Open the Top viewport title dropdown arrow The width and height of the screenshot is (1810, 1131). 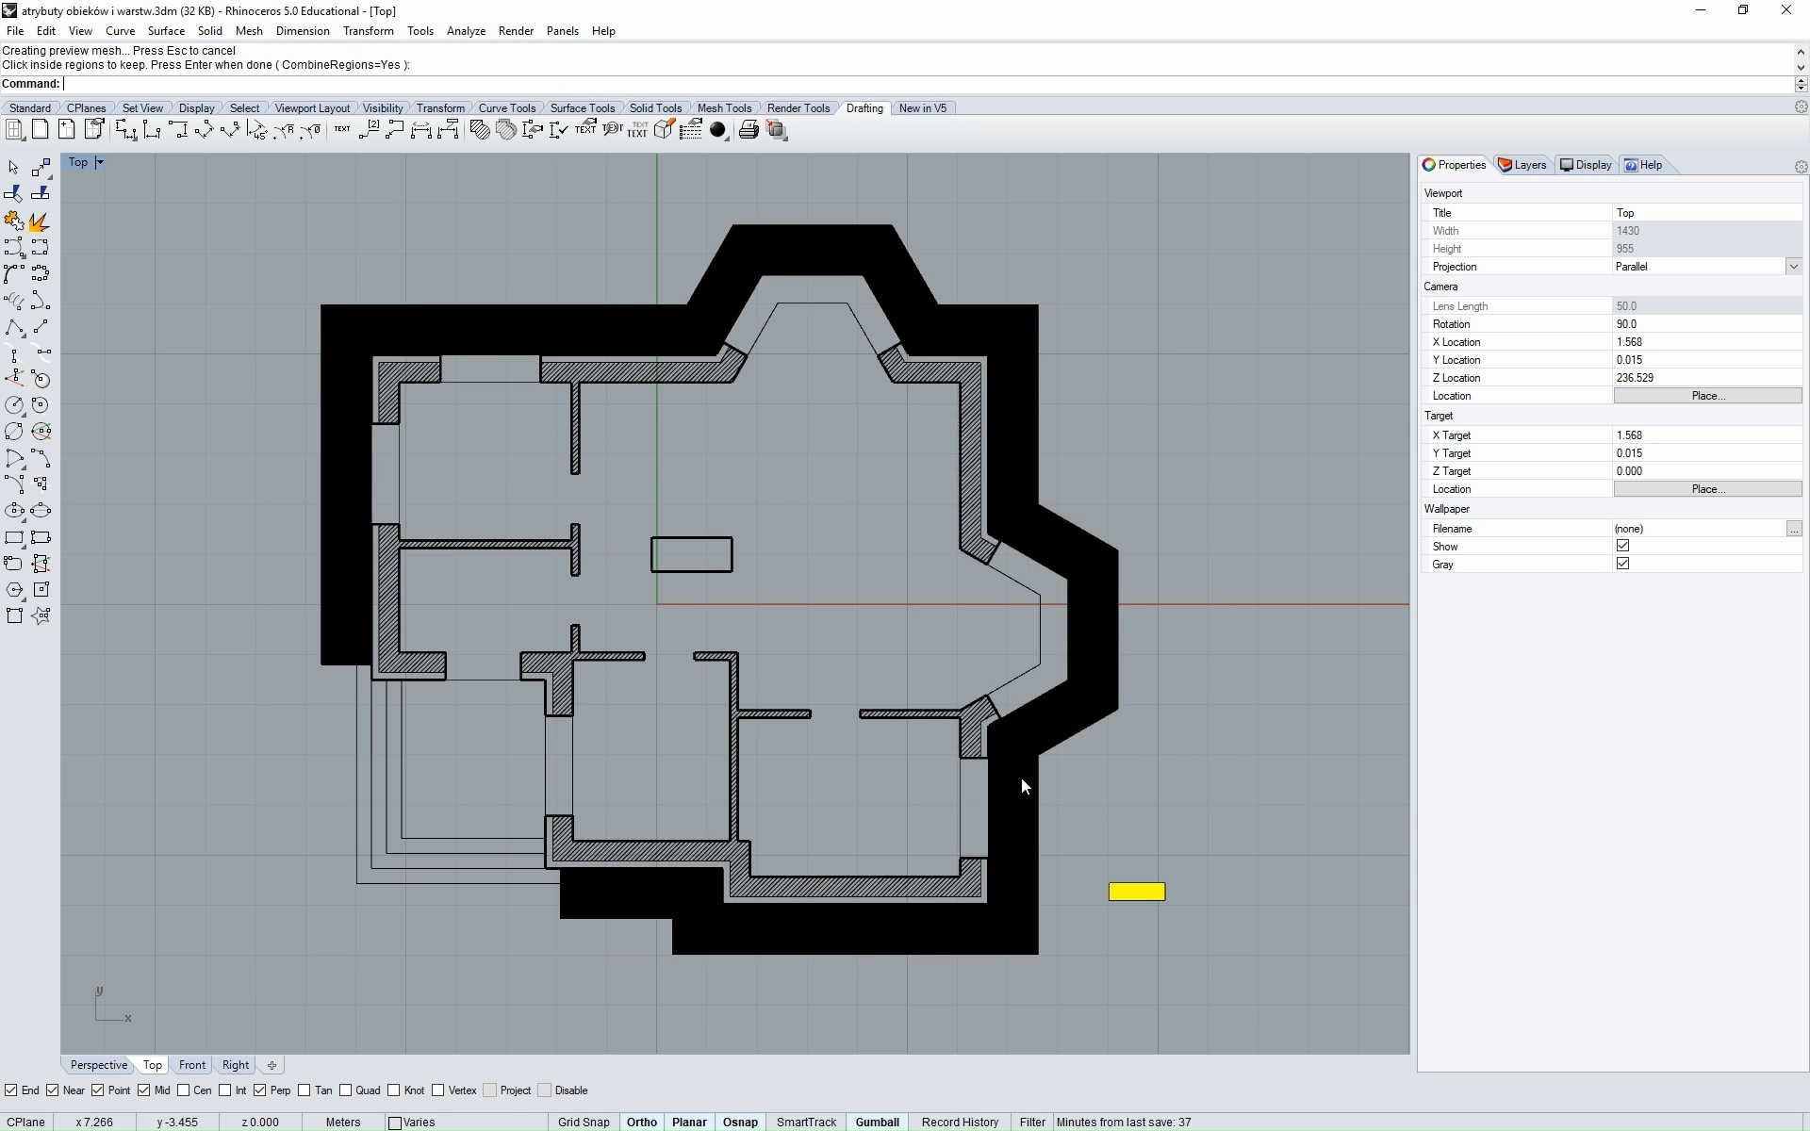(x=100, y=163)
